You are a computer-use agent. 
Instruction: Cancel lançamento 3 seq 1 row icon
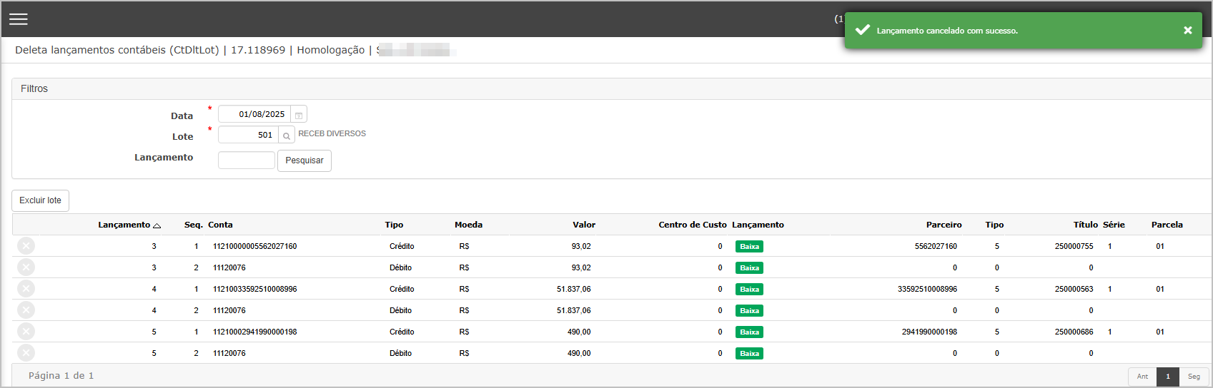26,246
